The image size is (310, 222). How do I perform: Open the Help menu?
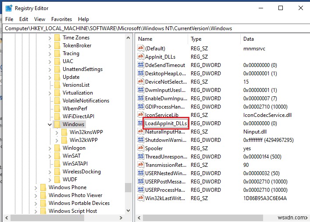coord(83,19)
